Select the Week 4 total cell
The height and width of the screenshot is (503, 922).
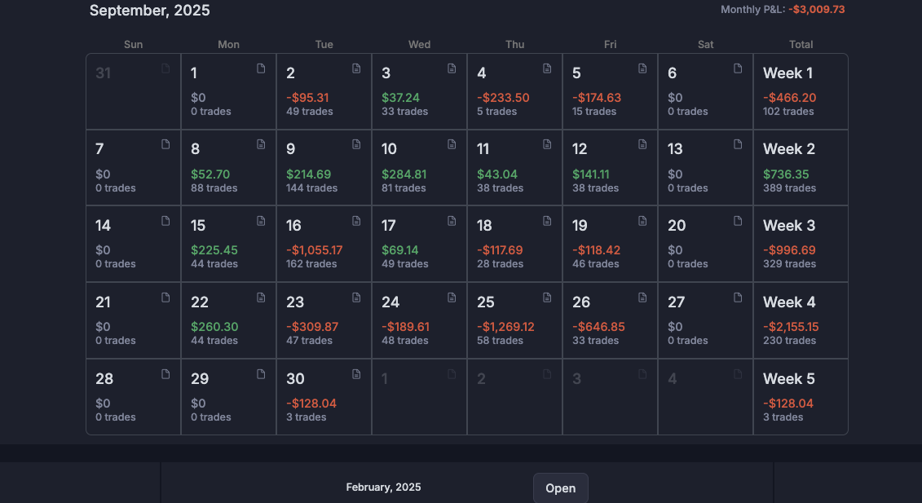800,320
